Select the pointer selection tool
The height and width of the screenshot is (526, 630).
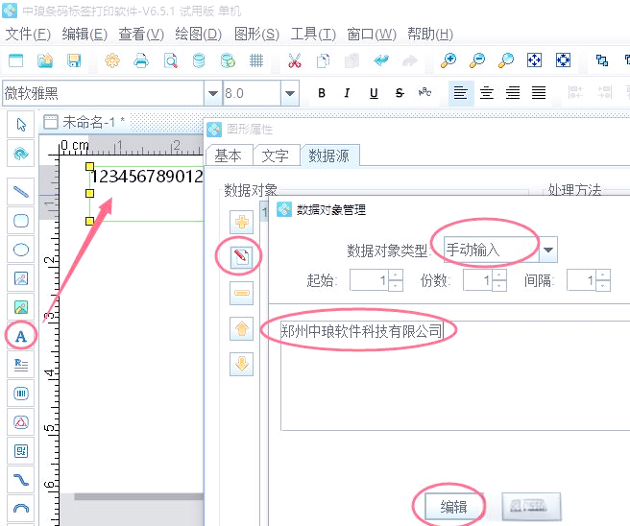coord(21,125)
